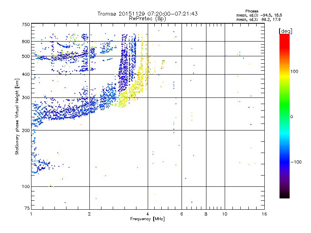
Task: Click the '0' colorbar tick label
Action: coord(291,116)
